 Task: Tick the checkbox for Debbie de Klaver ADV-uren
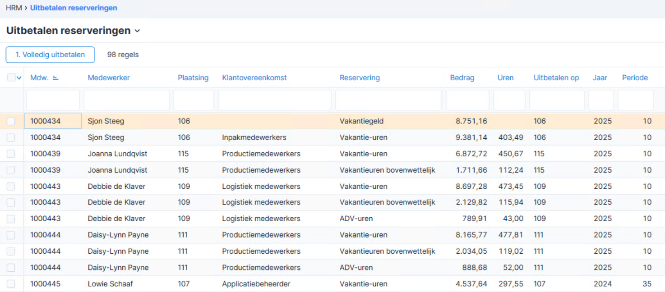(11, 219)
